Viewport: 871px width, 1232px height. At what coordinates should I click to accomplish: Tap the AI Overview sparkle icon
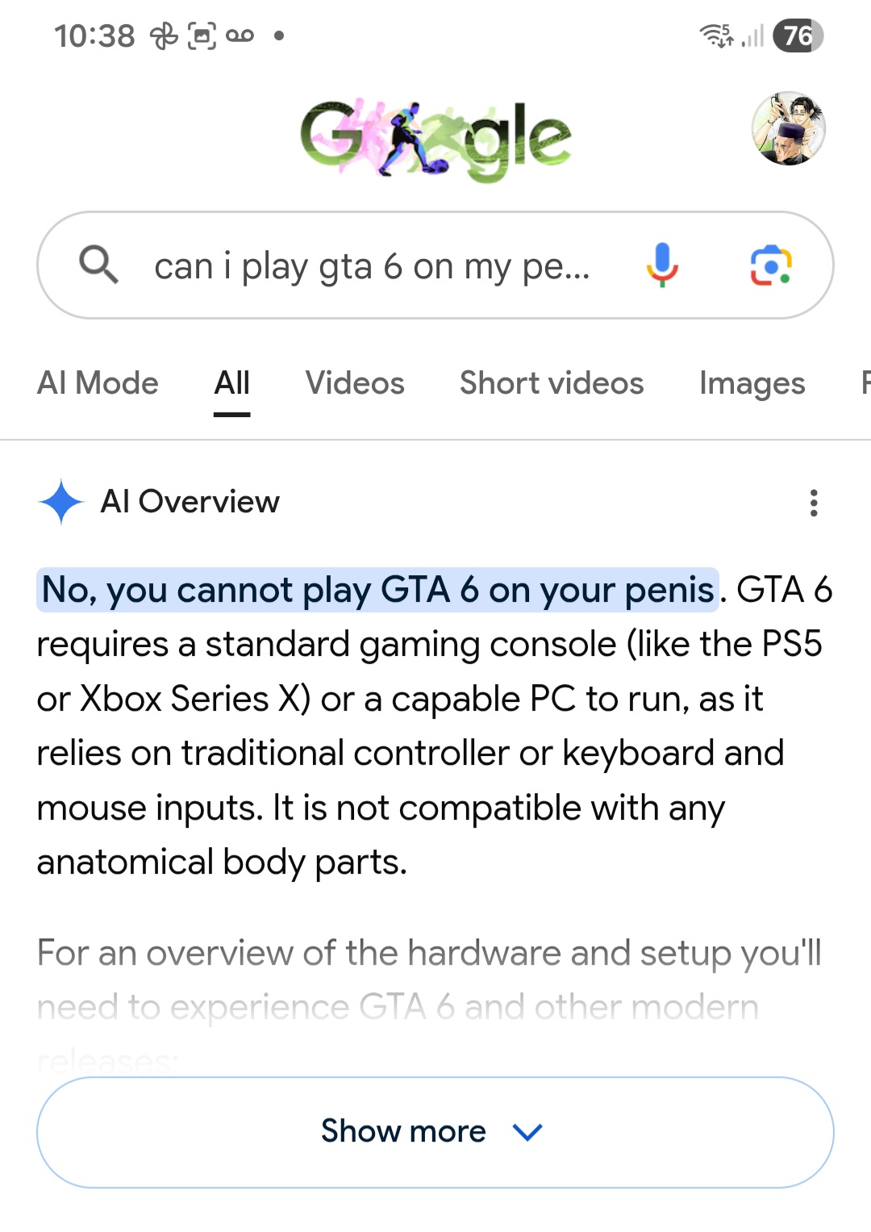pyautogui.click(x=61, y=502)
